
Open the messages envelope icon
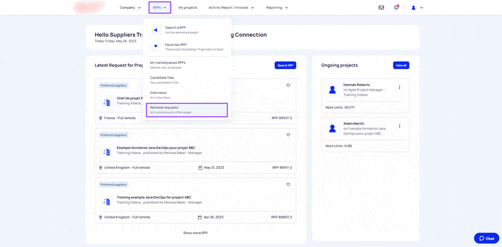click(381, 8)
